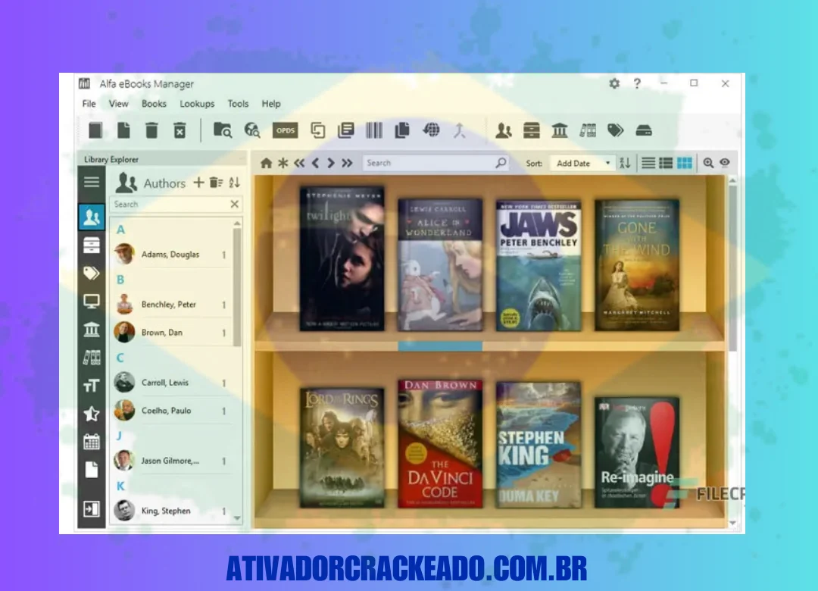Viewport: 818px width, 591px height.
Task: Open the Help menu
Action: pyautogui.click(x=271, y=104)
